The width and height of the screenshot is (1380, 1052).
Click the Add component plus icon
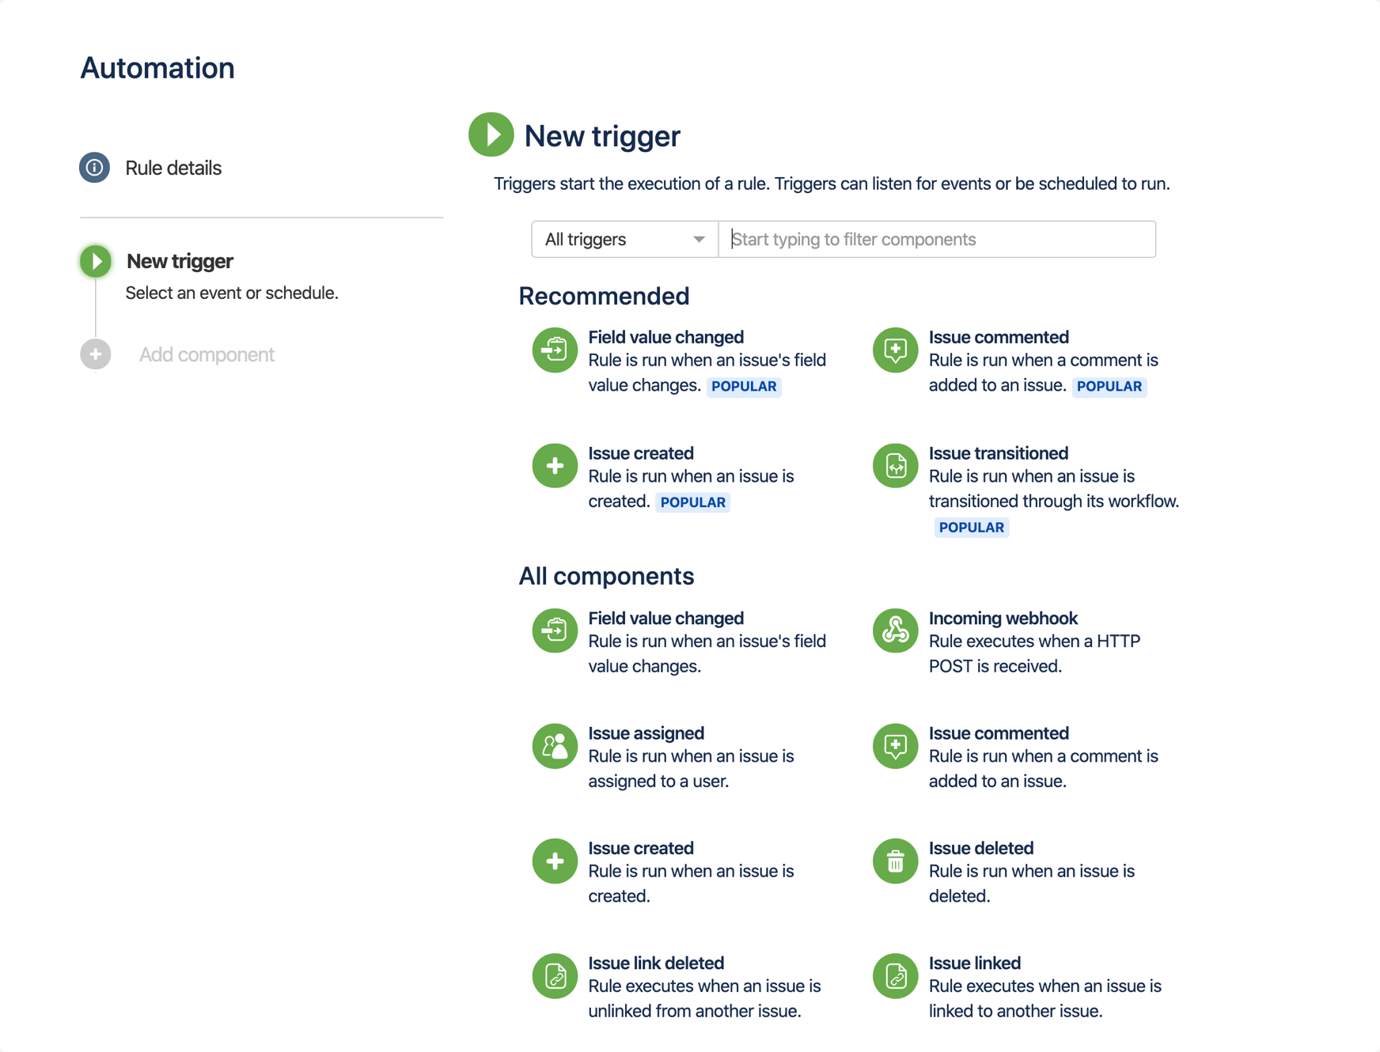click(x=95, y=354)
